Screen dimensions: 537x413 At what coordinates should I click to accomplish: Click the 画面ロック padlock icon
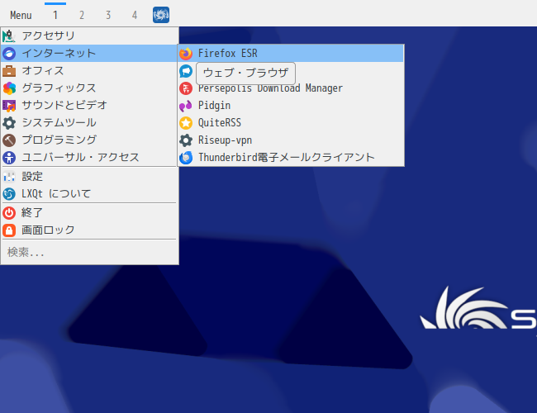point(9,230)
